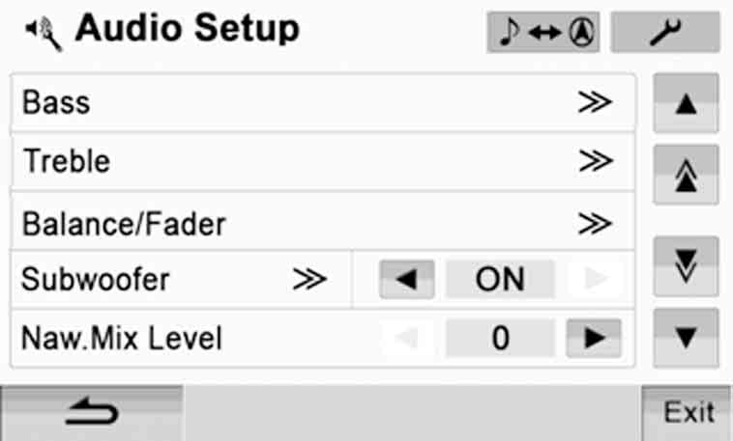Click the greyed-out right arrow beside Subwoofer ON
Viewport: 733px width, 441px height.
(x=594, y=280)
